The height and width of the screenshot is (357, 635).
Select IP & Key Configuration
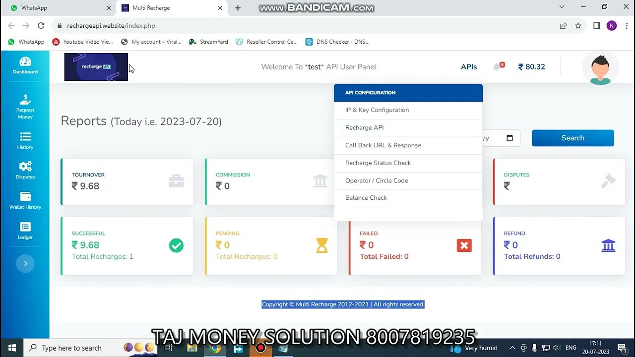coord(408,110)
